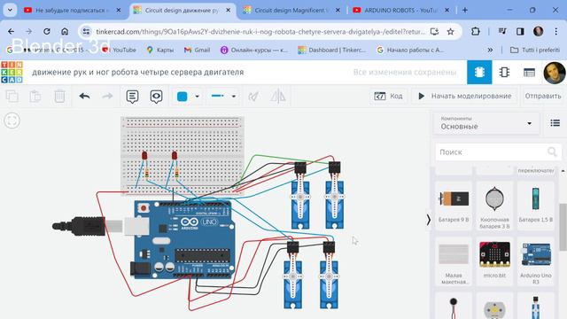Open the Chrome side panel icon
This screenshot has height=319, width=567.
click(x=520, y=32)
